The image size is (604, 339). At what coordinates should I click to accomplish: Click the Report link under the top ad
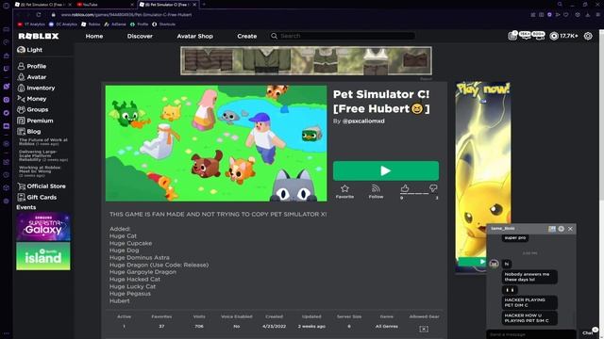pos(426,79)
